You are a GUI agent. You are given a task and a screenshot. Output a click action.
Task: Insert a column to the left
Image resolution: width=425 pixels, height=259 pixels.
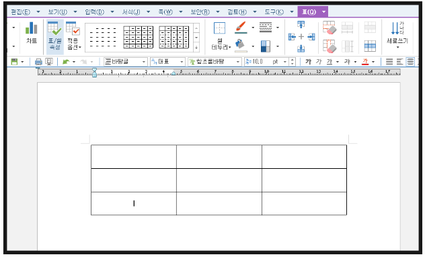292,36
